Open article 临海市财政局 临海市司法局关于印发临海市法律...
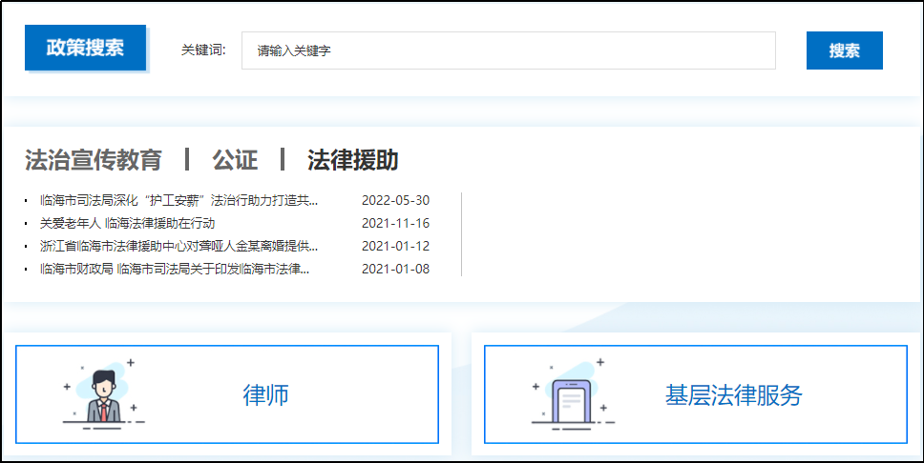Viewport: 924px width, 463px height. 175,270
